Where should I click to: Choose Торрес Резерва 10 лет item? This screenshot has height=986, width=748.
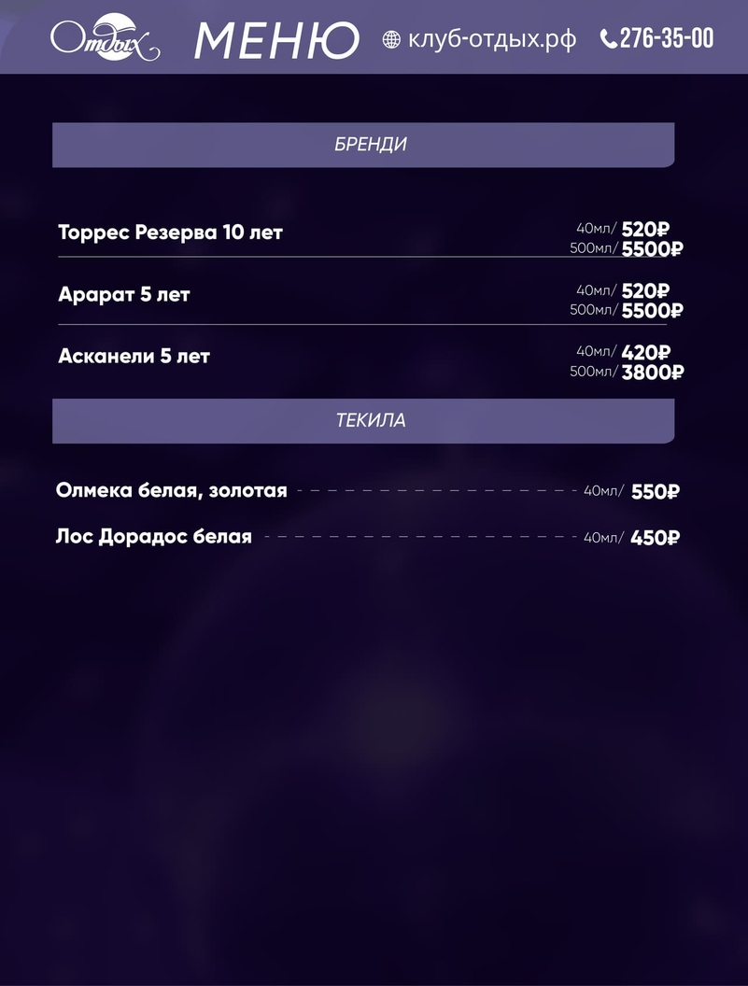tap(170, 232)
